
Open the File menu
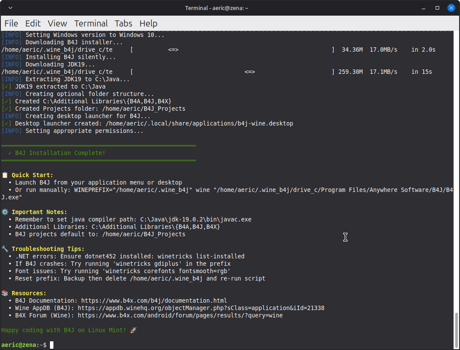pyautogui.click(x=11, y=23)
